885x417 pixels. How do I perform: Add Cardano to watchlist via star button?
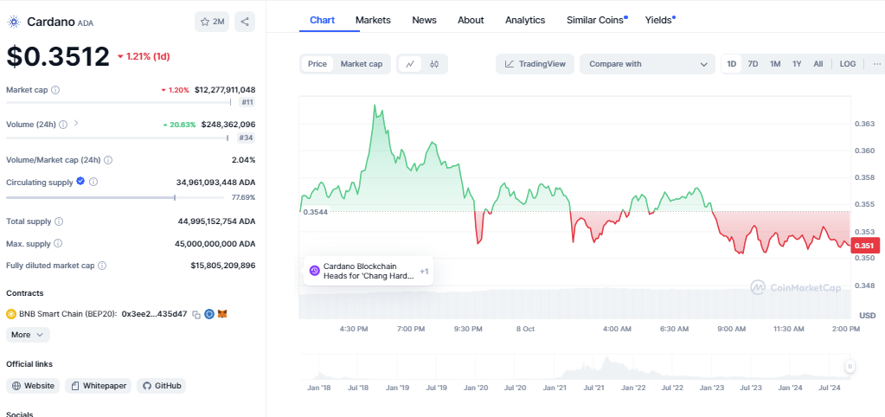pyautogui.click(x=212, y=22)
